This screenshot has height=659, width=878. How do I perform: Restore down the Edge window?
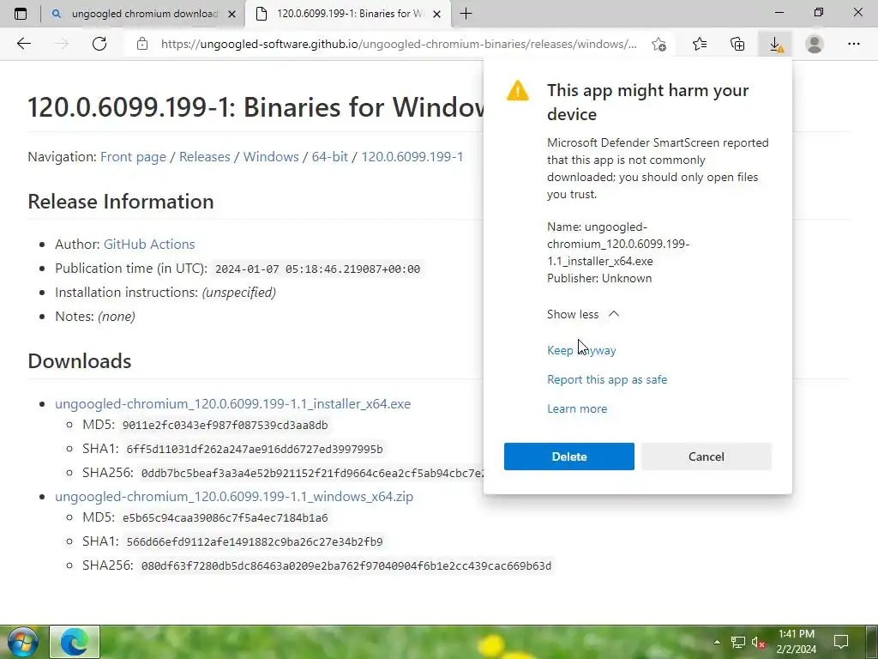[x=819, y=12]
